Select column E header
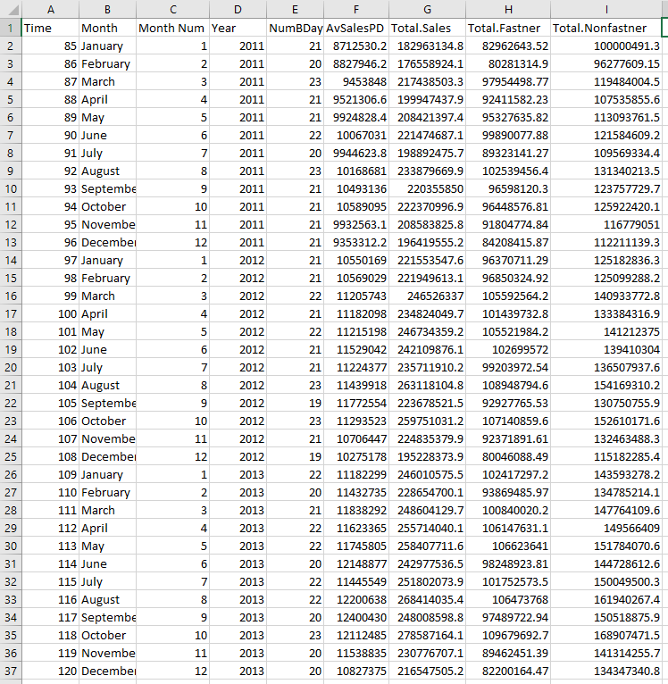This screenshot has height=684, width=668. 295,9
